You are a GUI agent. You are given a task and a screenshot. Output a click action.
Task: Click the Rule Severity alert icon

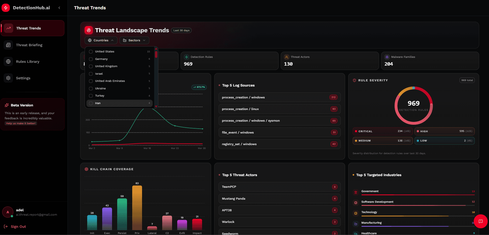(x=354, y=80)
